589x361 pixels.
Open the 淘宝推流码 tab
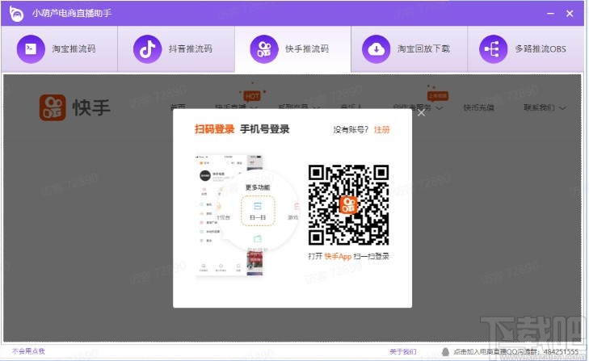(59, 48)
